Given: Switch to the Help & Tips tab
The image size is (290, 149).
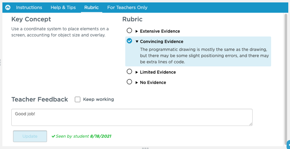Looking at the screenshot, I should pos(63,7).
